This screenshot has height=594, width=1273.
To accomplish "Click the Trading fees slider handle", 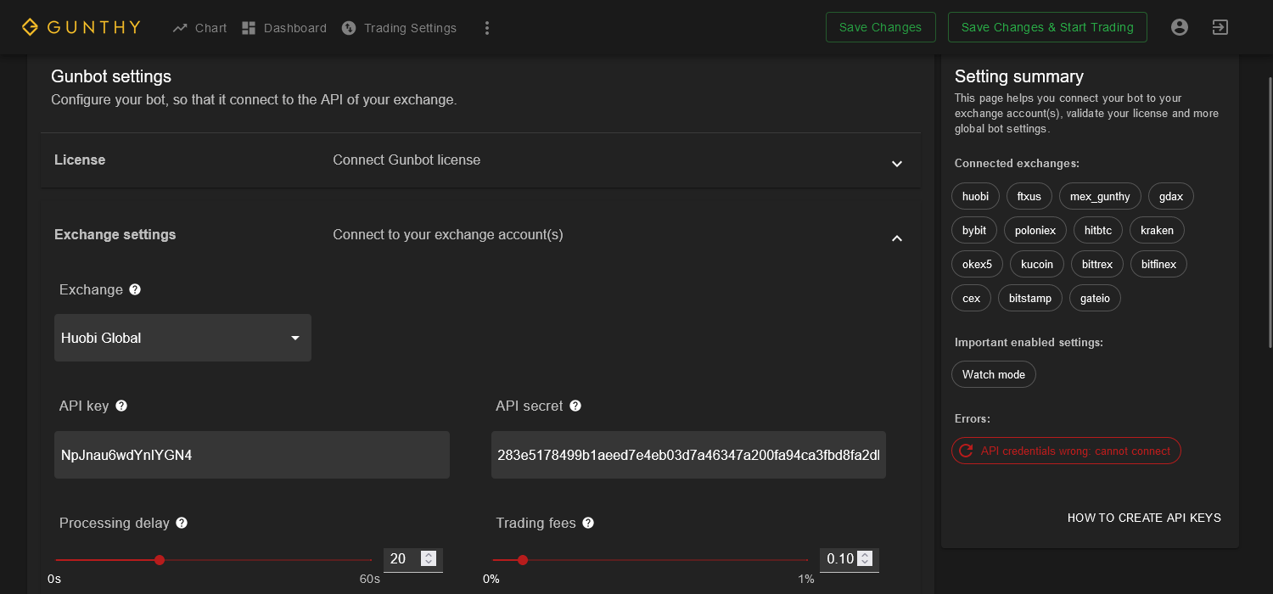I will tap(523, 560).
